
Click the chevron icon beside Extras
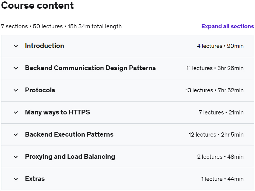(x=16, y=179)
